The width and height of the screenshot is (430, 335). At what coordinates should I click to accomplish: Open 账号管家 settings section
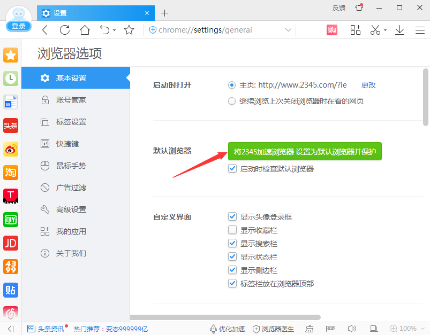tap(76, 100)
